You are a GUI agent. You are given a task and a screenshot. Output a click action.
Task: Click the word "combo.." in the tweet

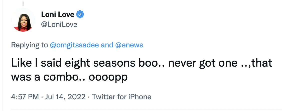[66, 77]
